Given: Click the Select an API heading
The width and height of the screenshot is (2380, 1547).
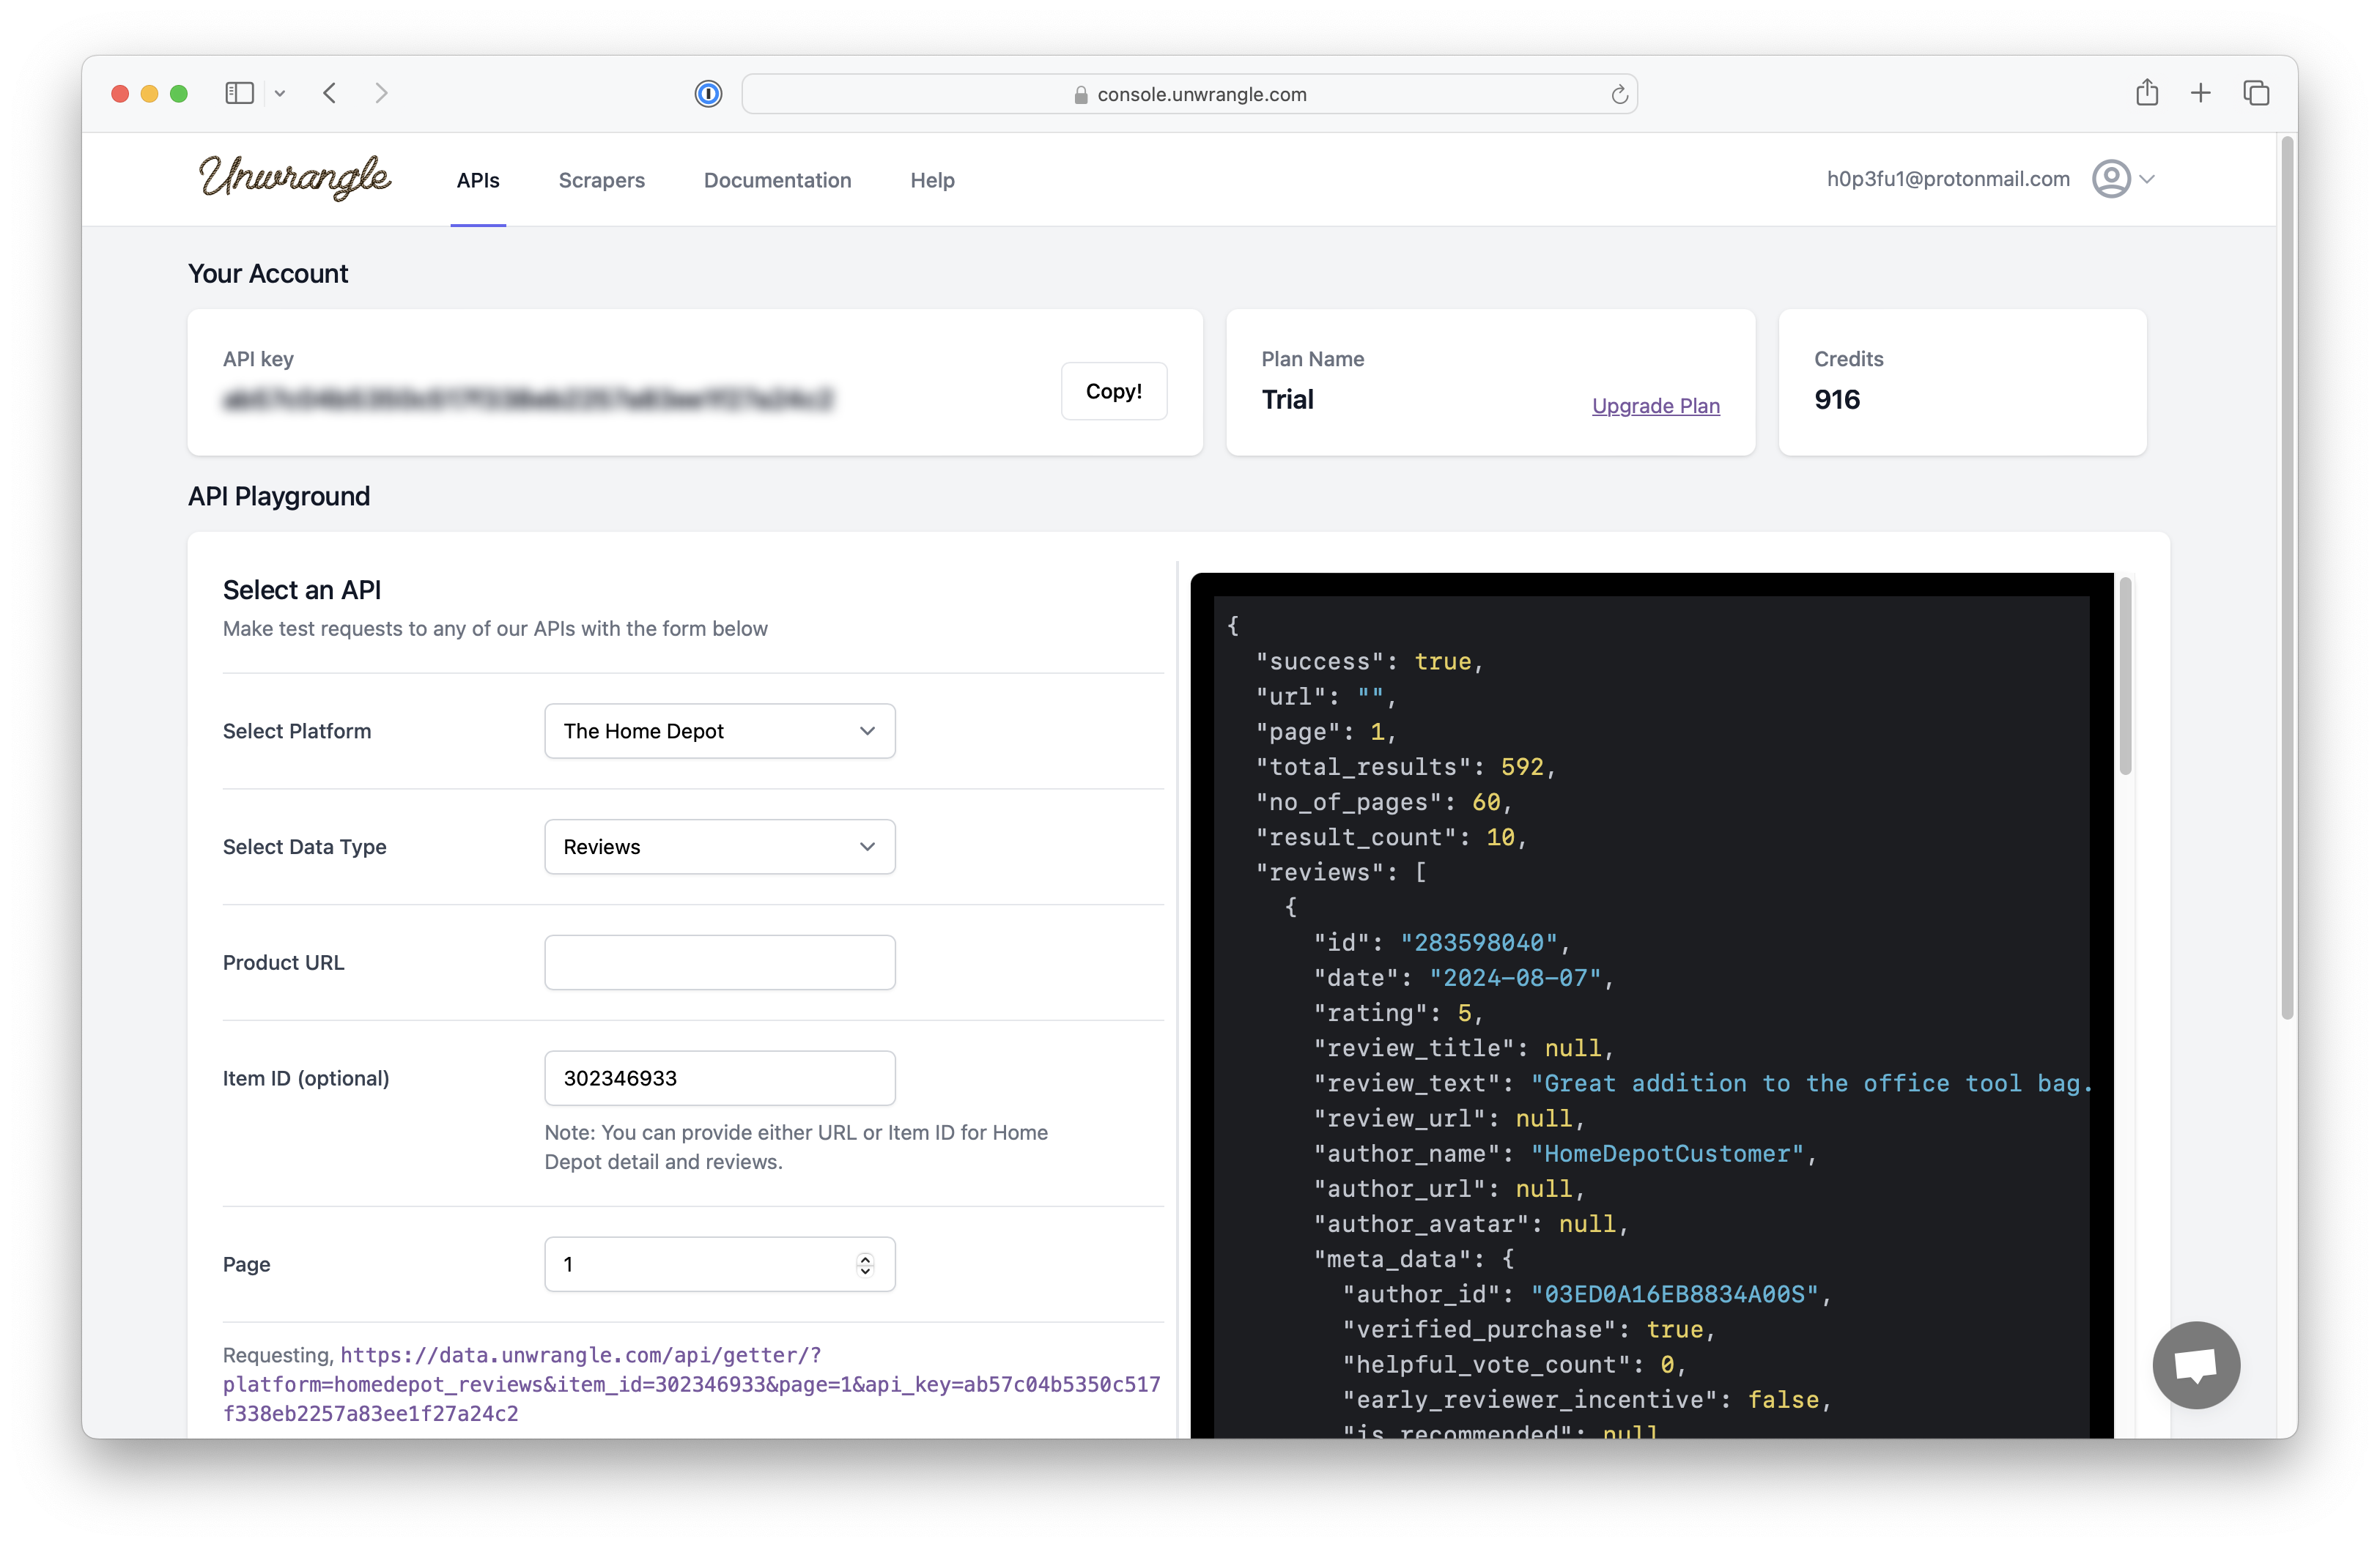Looking at the screenshot, I should click(302, 590).
